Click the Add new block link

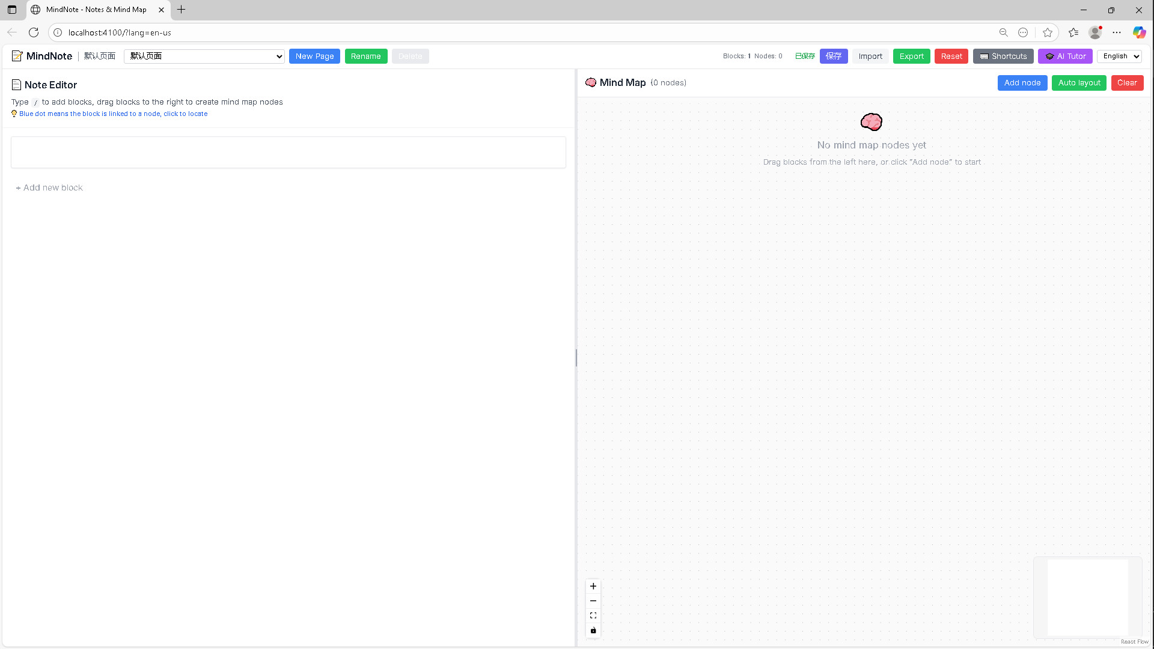tap(49, 187)
